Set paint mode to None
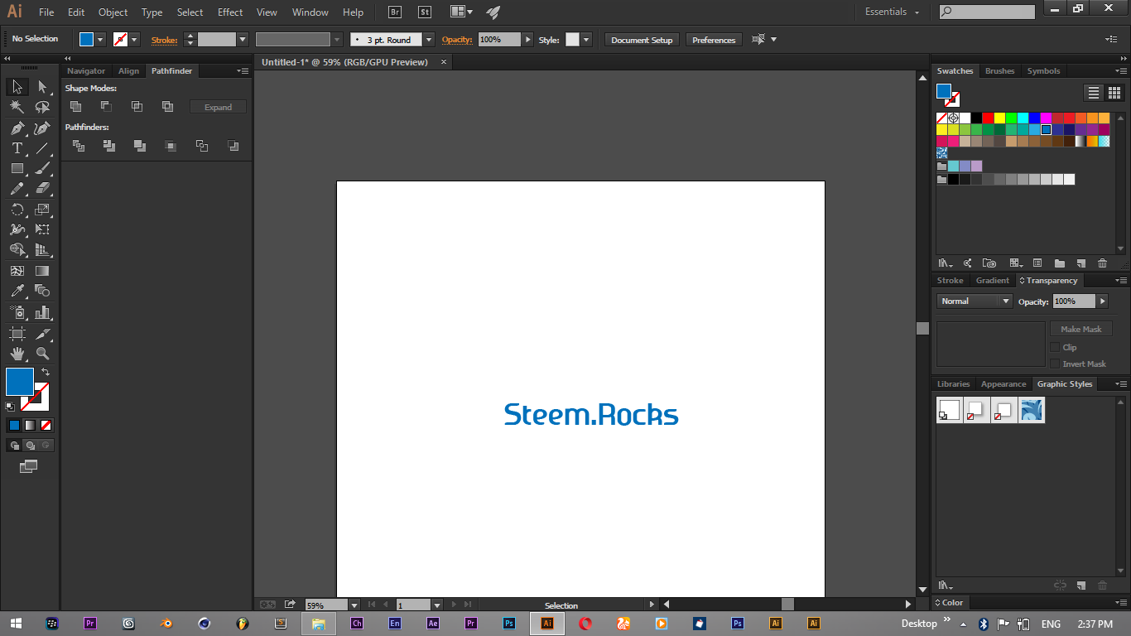Image resolution: width=1131 pixels, height=636 pixels. coord(46,425)
